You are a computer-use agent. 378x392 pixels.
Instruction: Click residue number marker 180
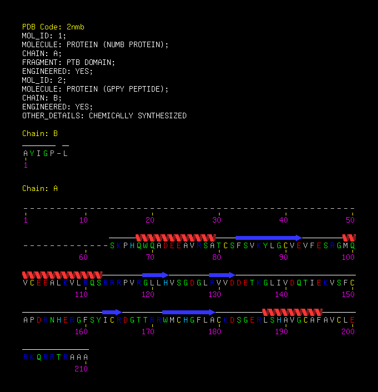click(x=215, y=331)
